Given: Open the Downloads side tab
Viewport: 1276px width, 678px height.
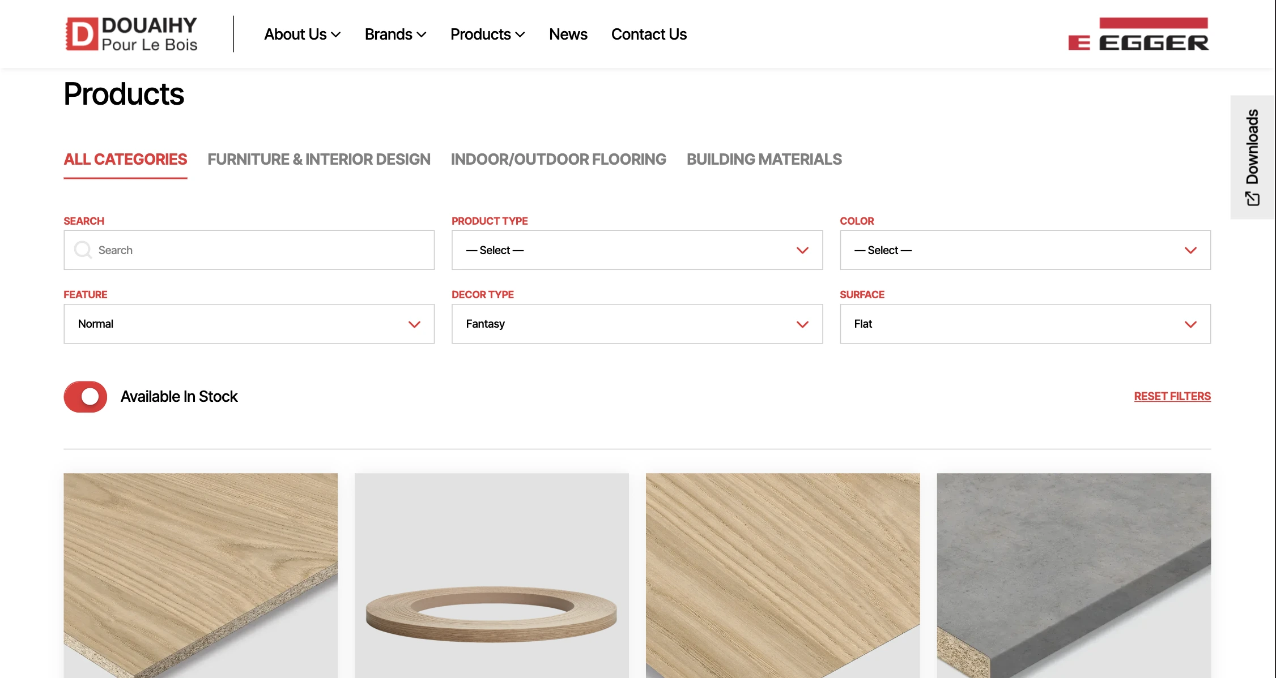Looking at the screenshot, I should pyautogui.click(x=1252, y=157).
